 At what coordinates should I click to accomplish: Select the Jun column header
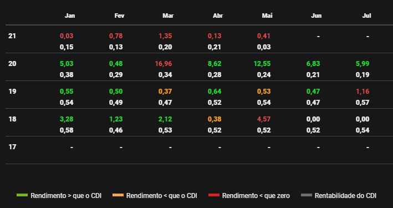click(317, 16)
